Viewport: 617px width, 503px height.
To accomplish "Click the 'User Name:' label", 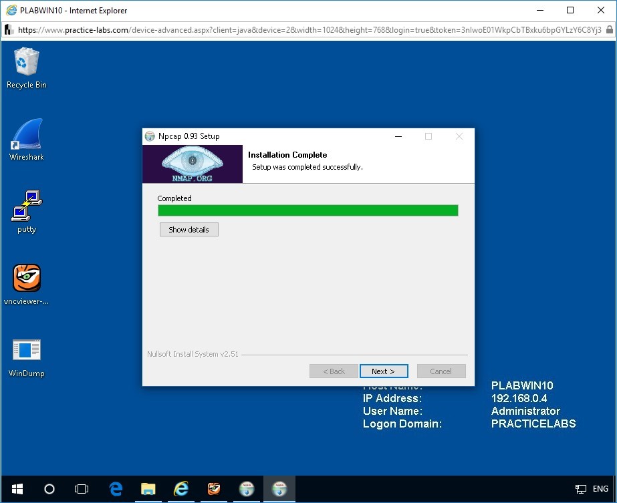I will coord(392,411).
